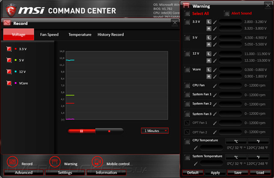
Task: Enable the Vcore warning checkbox
Action: (x=187, y=69)
